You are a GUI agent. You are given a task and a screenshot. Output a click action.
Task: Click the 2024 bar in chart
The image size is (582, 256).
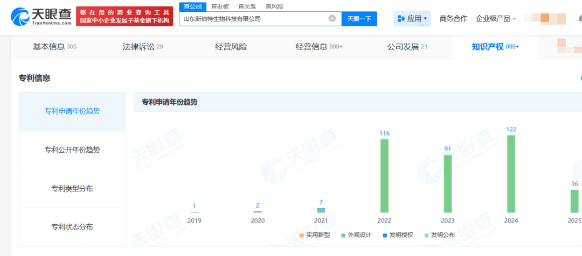[x=511, y=174]
